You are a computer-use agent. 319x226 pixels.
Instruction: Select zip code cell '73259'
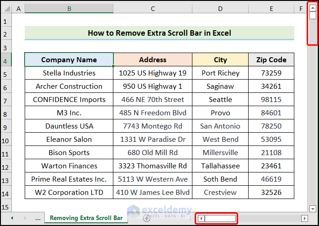(x=271, y=73)
